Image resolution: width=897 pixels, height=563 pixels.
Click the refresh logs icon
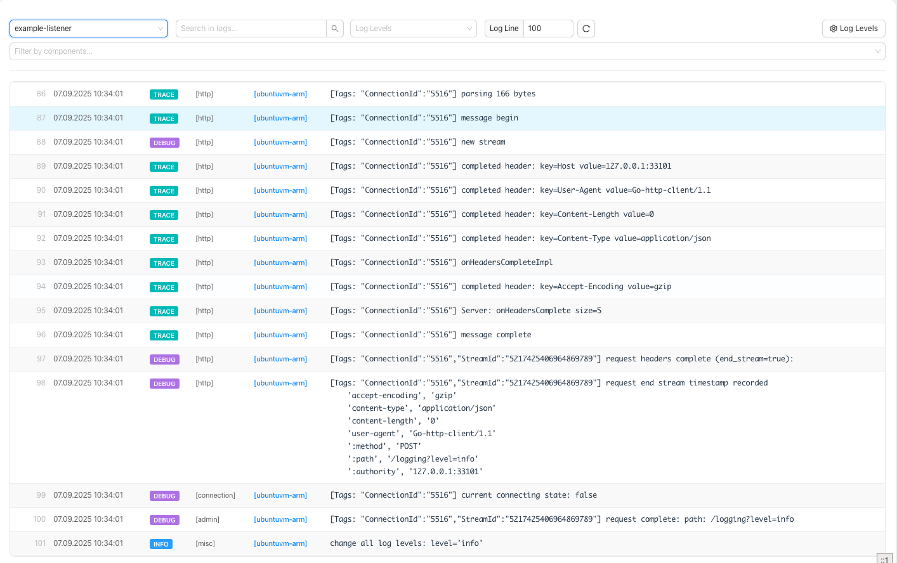(586, 28)
